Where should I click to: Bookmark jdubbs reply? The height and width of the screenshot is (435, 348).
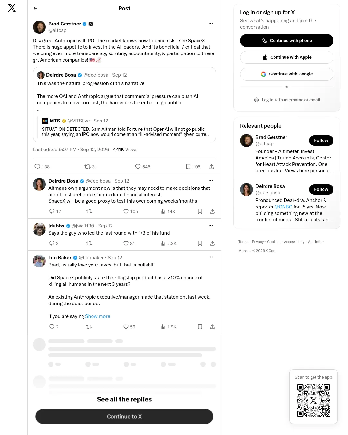(x=200, y=243)
